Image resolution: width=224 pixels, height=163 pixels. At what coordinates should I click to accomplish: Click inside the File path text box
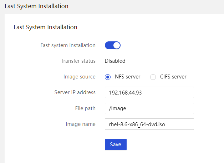[x=149, y=108]
